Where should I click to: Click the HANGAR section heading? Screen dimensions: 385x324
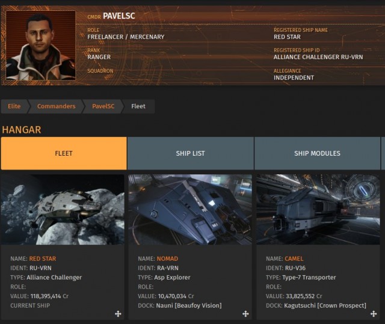coord(22,130)
